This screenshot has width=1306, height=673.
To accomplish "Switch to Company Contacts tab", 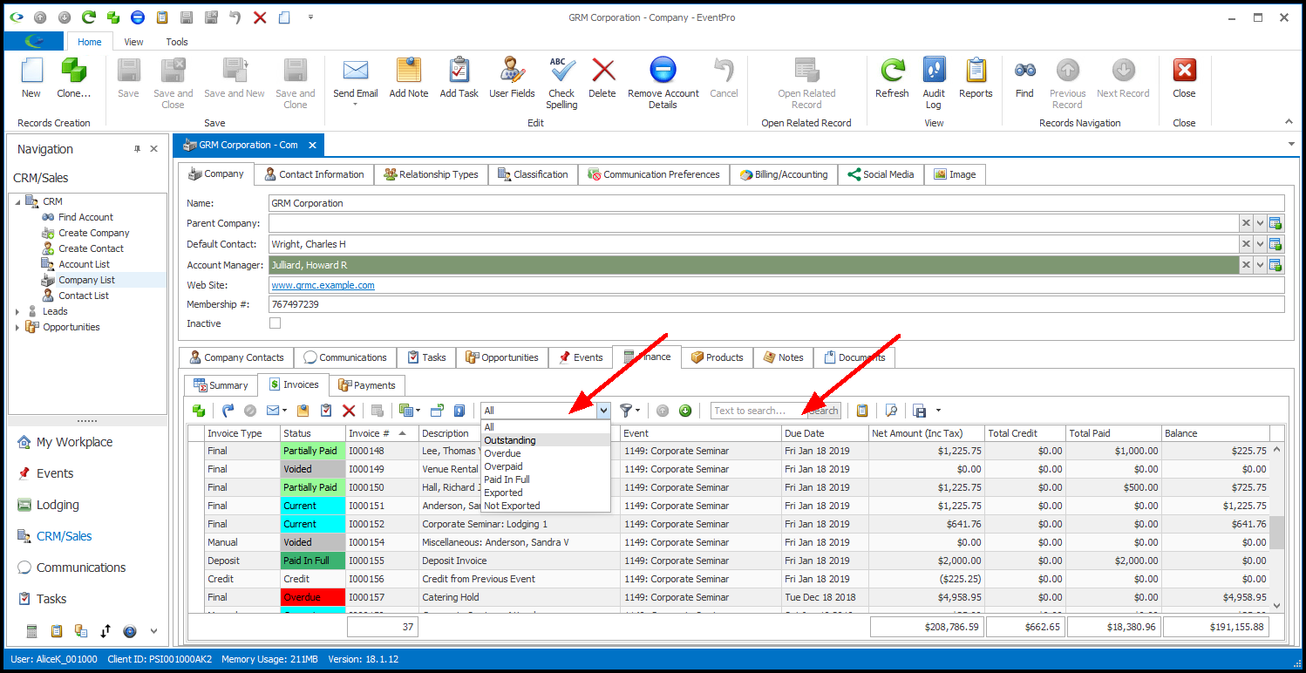I will coord(235,357).
